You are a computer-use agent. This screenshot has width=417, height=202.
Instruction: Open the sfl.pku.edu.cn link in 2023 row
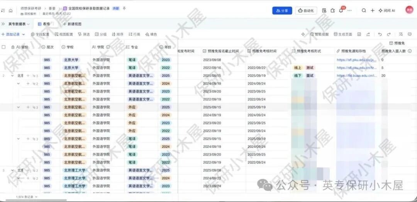pos(357,60)
